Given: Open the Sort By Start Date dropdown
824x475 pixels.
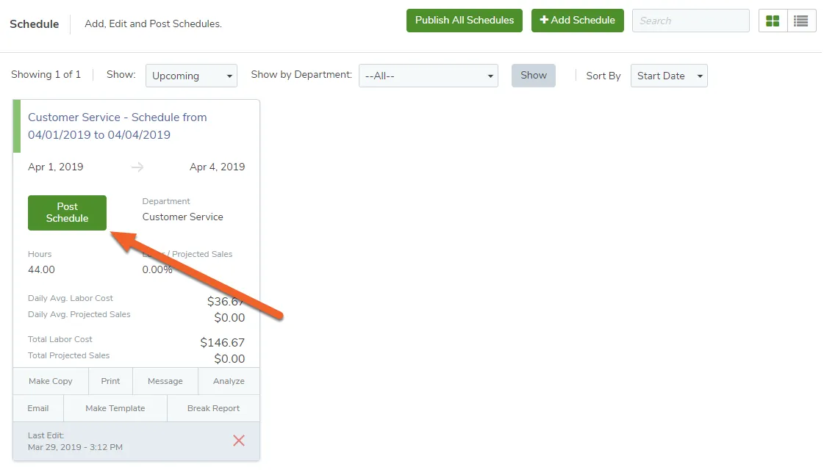Looking at the screenshot, I should pos(669,76).
